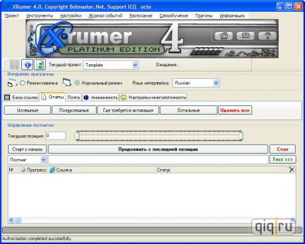Image resolution: width=305 pixels, height=244 pixels.
Task: Switch to the Анонимность tab
Action: (101, 97)
